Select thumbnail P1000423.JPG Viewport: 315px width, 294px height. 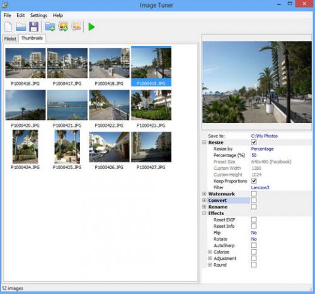151,109
